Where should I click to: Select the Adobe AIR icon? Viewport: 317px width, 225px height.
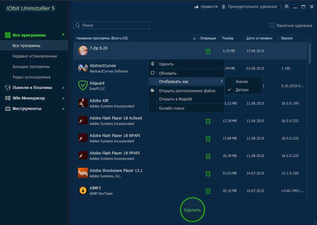click(83, 103)
